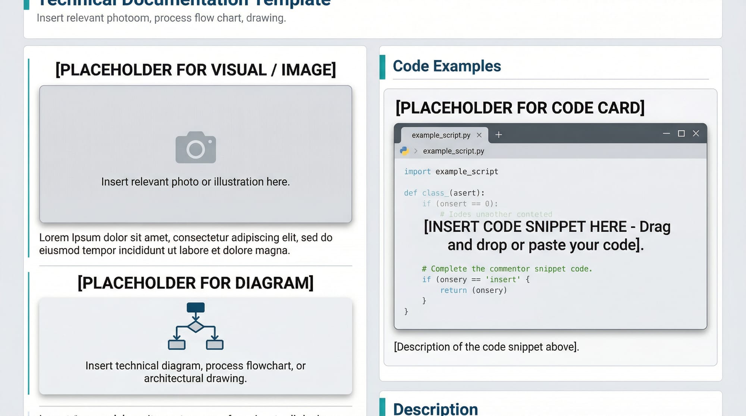Viewport: 746px width, 416px height.
Task: Click the import example_script code line
Action: pos(451,171)
